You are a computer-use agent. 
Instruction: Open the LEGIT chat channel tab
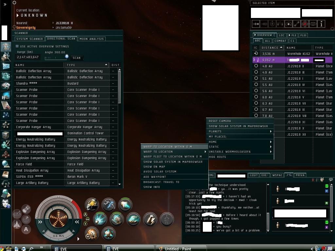point(254,175)
